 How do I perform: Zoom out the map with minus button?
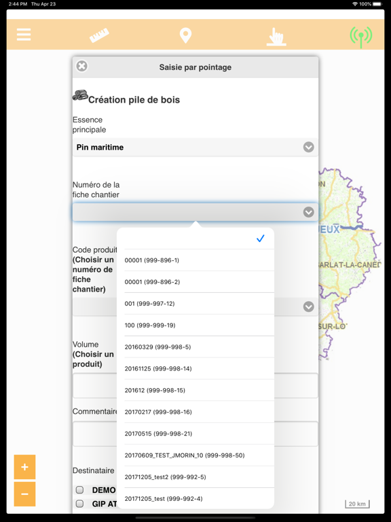[x=24, y=494]
